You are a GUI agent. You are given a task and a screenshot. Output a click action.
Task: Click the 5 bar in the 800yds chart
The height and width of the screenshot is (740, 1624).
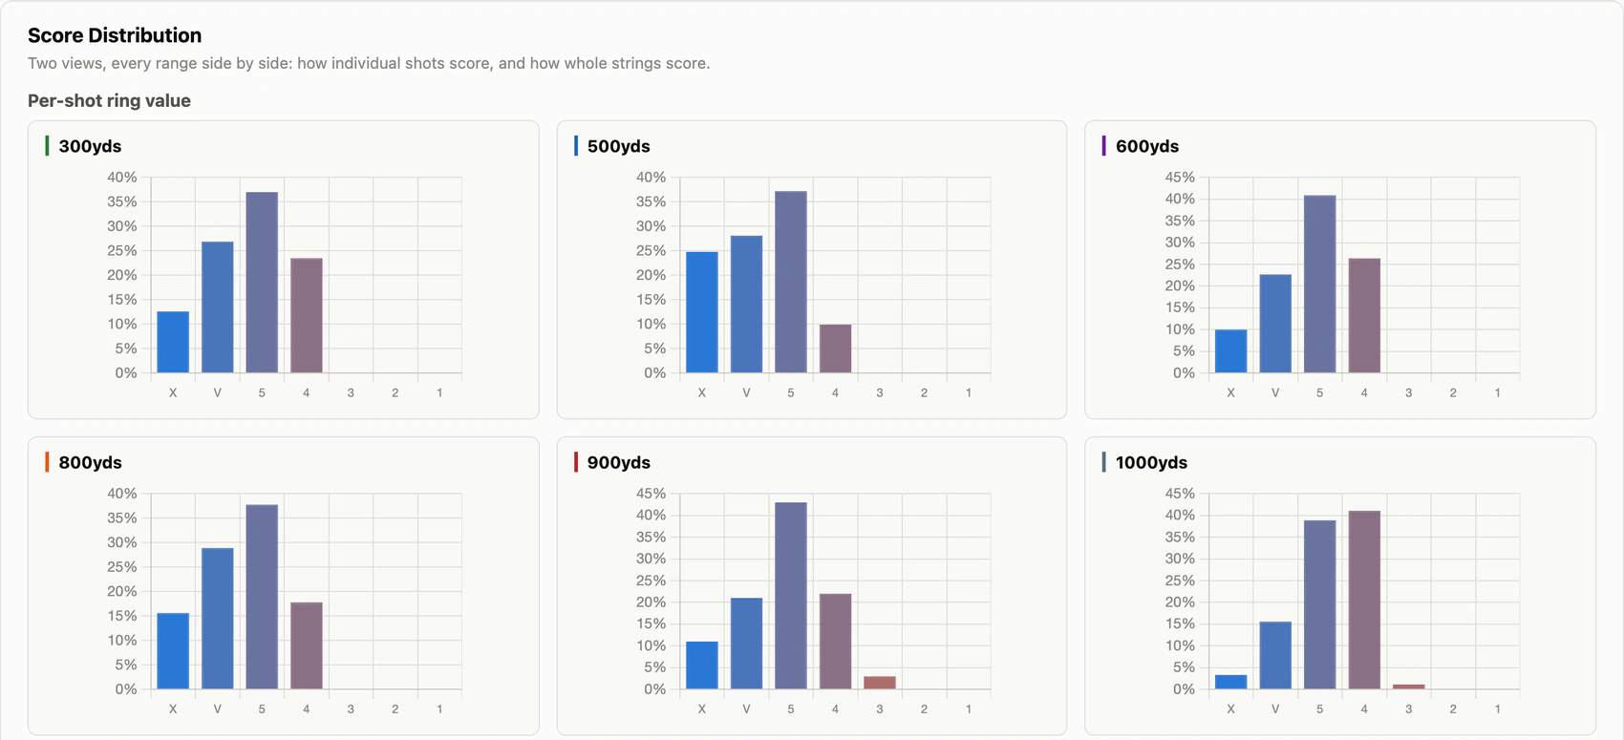(x=262, y=597)
